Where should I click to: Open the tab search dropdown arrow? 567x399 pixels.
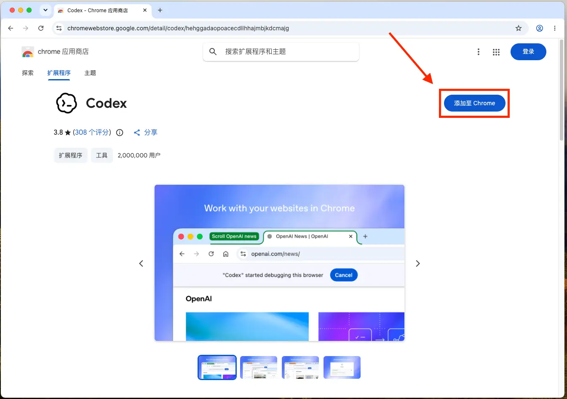45,10
